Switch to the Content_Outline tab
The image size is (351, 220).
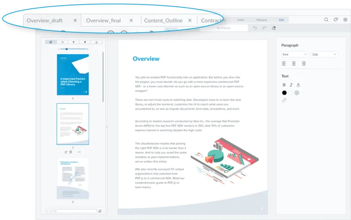pyautogui.click(x=163, y=21)
